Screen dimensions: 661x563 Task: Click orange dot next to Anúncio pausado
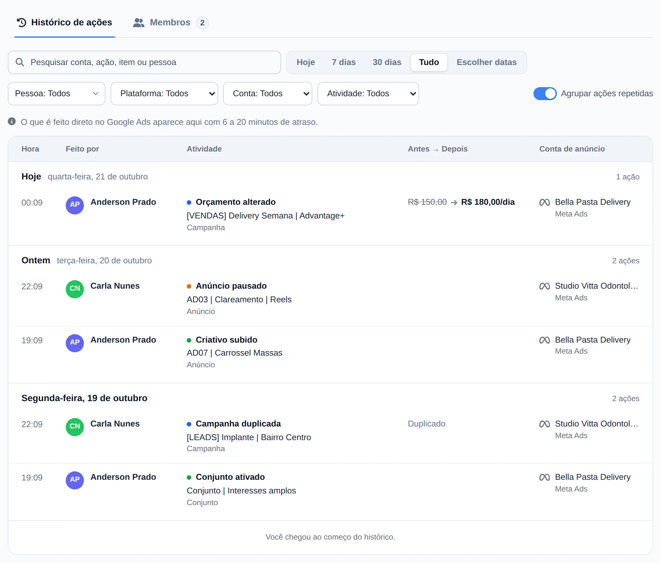click(189, 286)
